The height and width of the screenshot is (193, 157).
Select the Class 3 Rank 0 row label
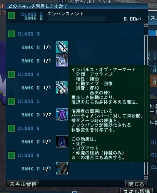coord(30,47)
